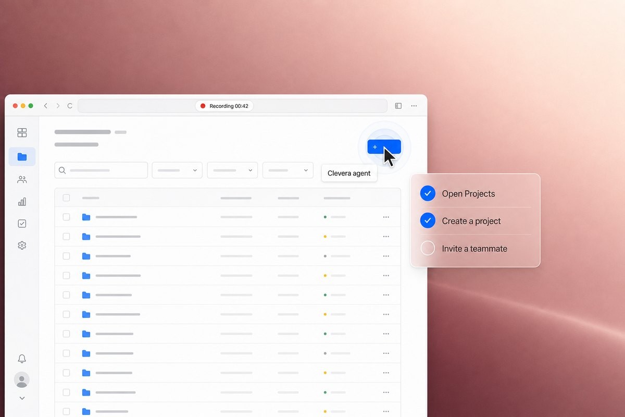Toggle the Create a project checked circle
625x417 pixels.
[428, 221]
